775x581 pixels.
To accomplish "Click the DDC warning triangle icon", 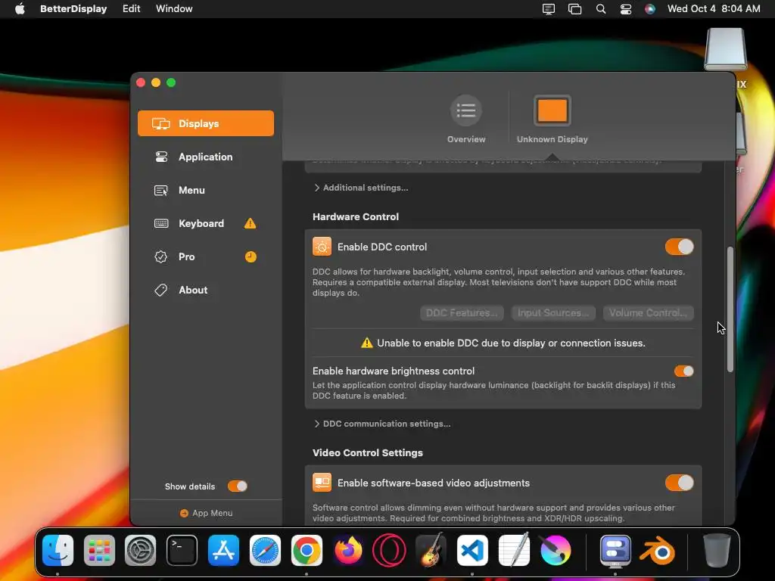I will click(367, 343).
